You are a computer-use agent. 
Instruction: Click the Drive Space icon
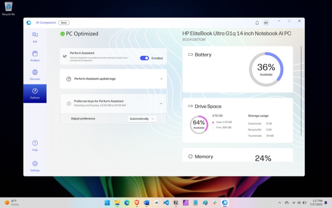point(190,106)
